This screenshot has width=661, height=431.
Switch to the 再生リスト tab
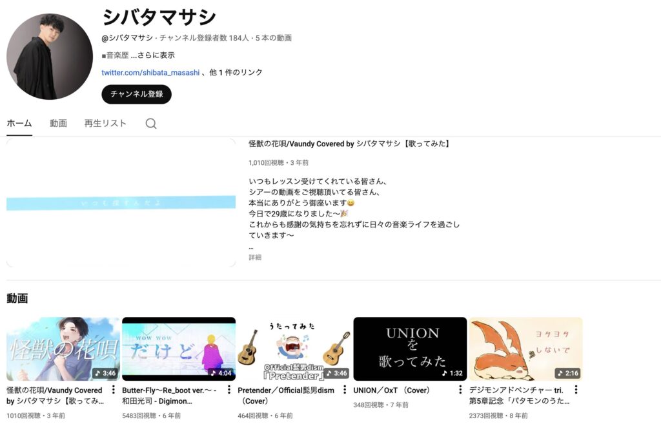click(x=105, y=123)
